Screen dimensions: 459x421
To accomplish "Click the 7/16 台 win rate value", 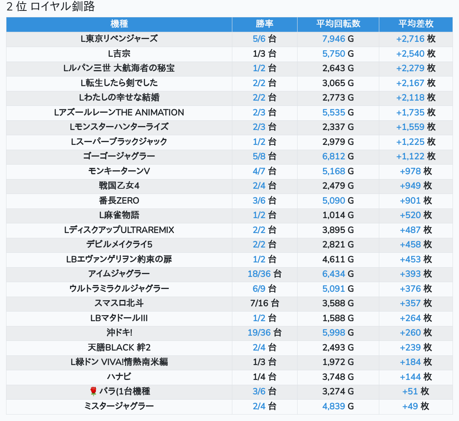I will (x=265, y=303).
